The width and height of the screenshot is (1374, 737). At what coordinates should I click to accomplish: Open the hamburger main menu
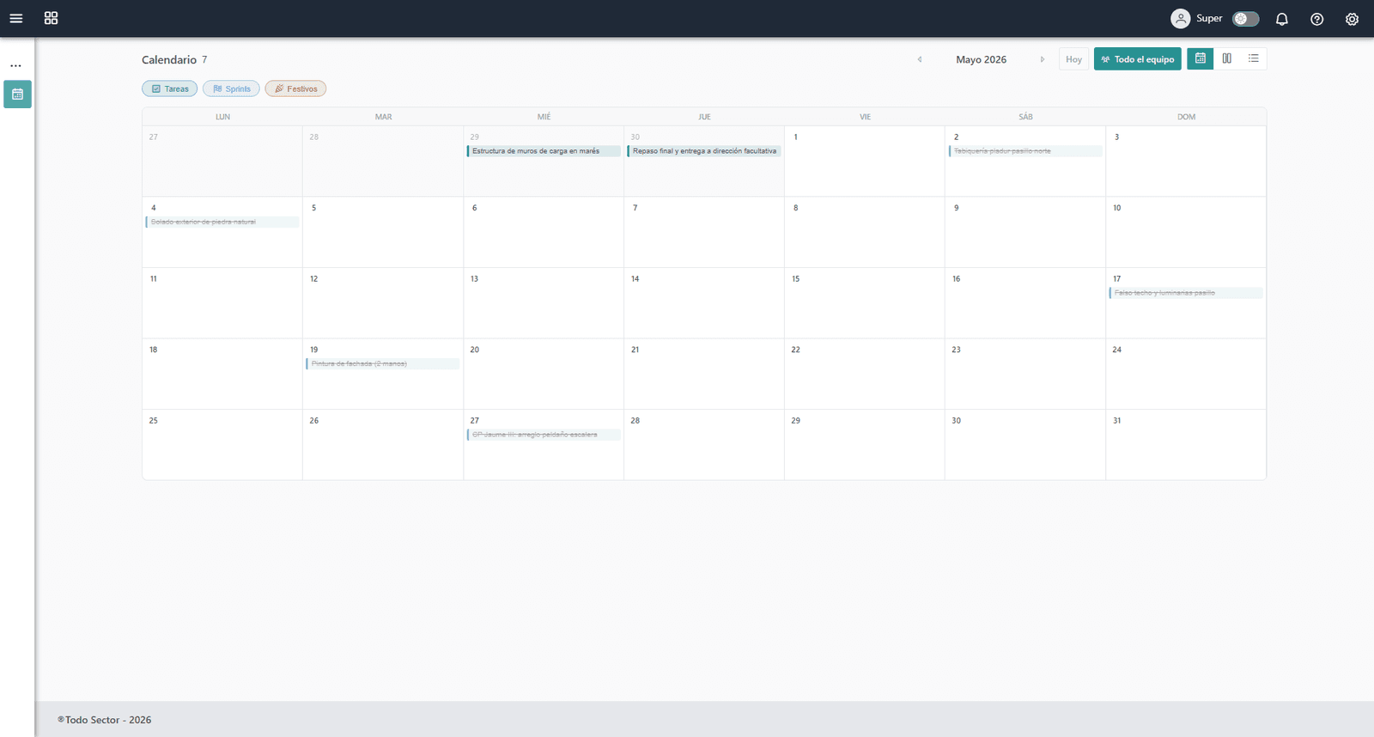point(15,18)
